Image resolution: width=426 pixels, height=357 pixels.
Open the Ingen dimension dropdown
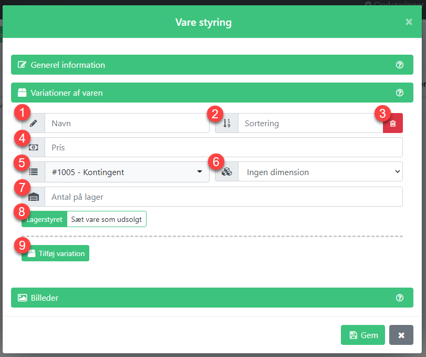tap(320, 171)
